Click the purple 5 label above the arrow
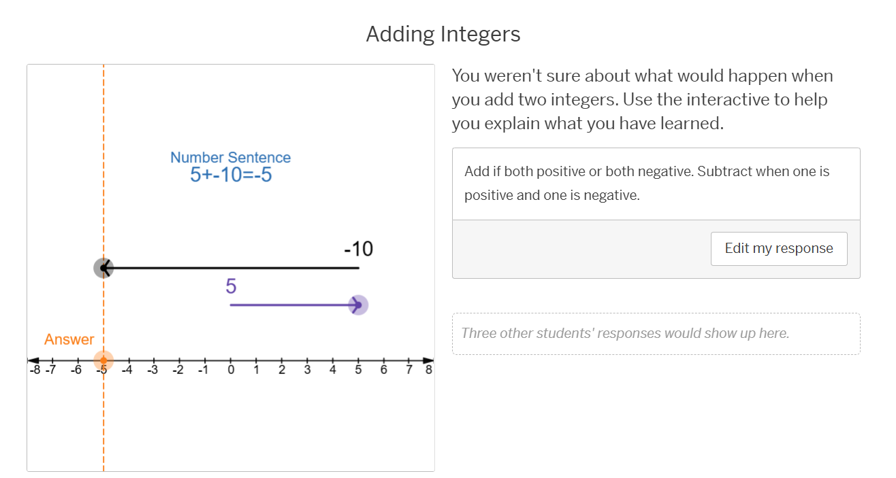896x478 pixels. pyautogui.click(x=231, y=287)
